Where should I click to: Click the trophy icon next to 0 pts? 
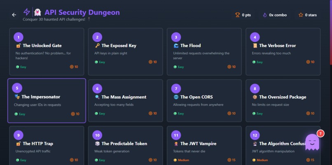tap(238, 15)
